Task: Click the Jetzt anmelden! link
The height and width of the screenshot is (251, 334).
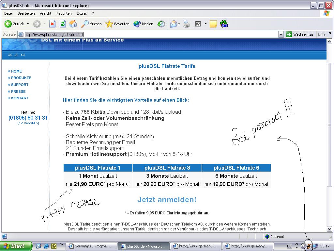Action: point(167,200)
